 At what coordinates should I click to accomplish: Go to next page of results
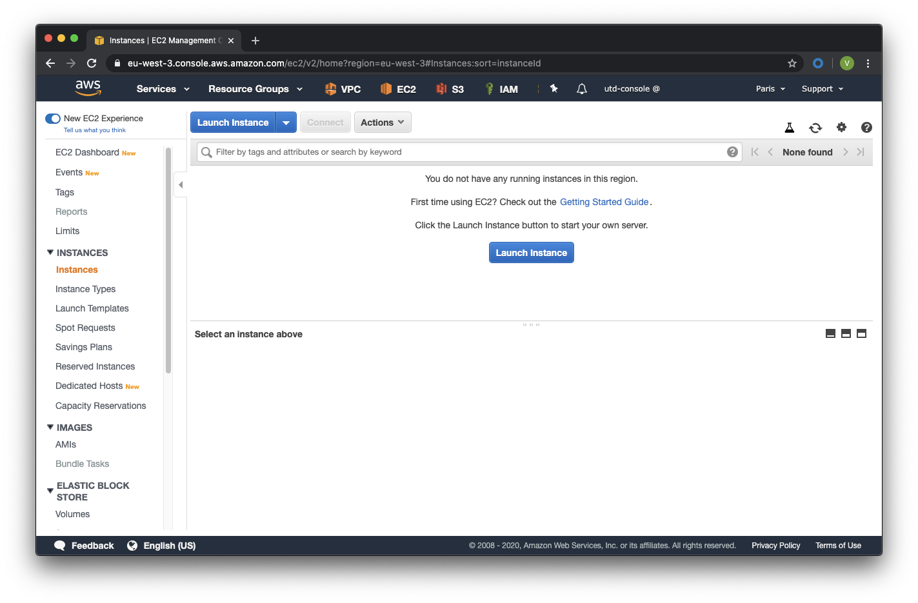coord(845,152)
